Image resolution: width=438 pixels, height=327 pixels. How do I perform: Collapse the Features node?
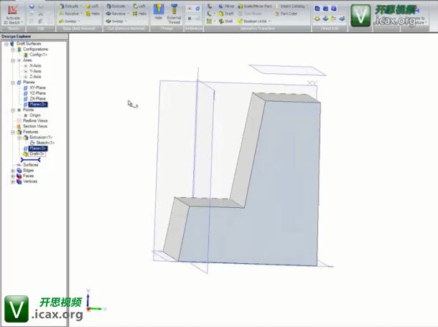(13, 132)
